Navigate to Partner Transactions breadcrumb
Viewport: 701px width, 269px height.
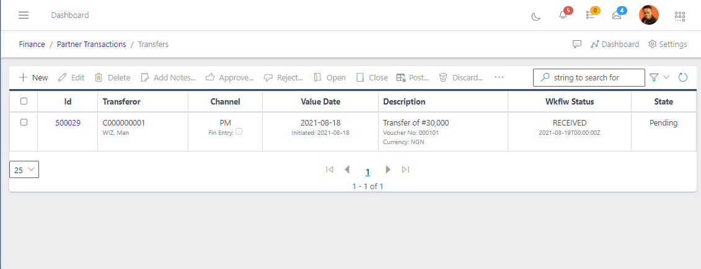pyautogui.click(x=92, y=44)
